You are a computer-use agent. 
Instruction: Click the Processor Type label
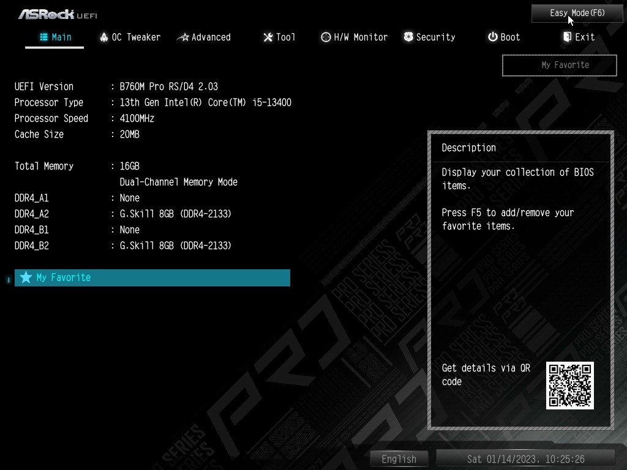[x=49, y=103]
